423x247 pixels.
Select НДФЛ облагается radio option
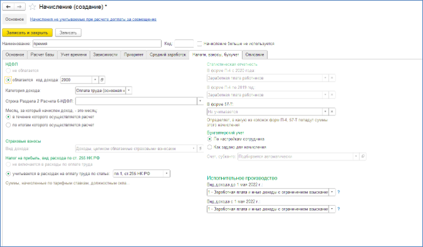pos(8,80)
